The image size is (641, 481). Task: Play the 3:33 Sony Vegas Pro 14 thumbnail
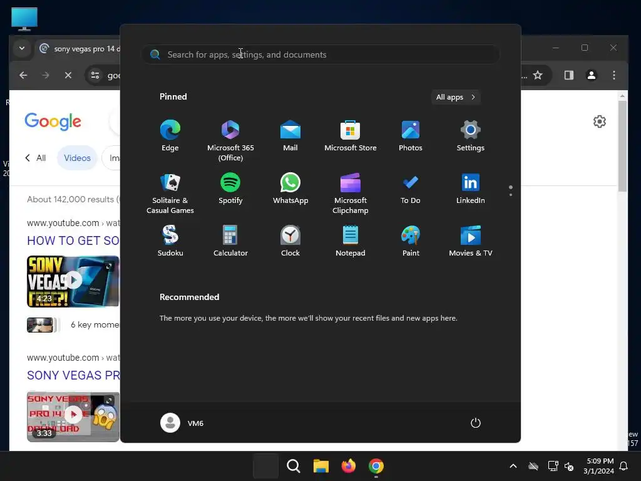click(x=73, y=416)
